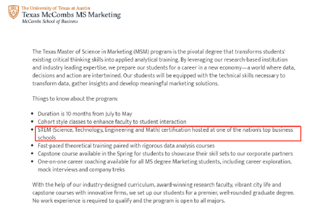Click the Texas McCombs MS Marketing title
This screenshot has width=320, height=213.
[72, 14]
